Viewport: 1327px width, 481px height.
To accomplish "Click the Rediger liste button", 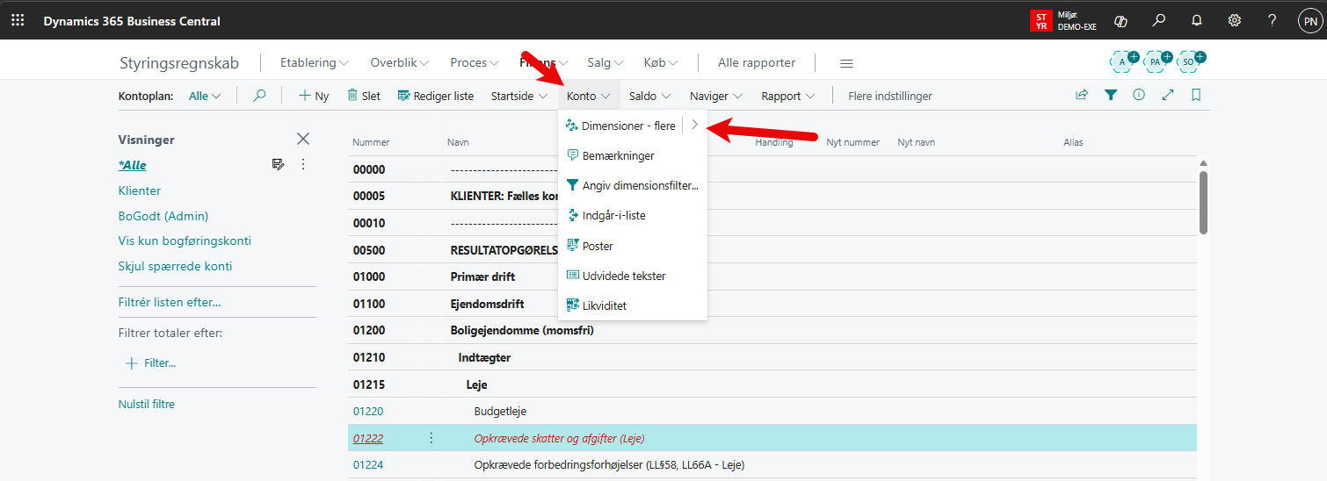I will pyautogui.click(x=436, y=96).
